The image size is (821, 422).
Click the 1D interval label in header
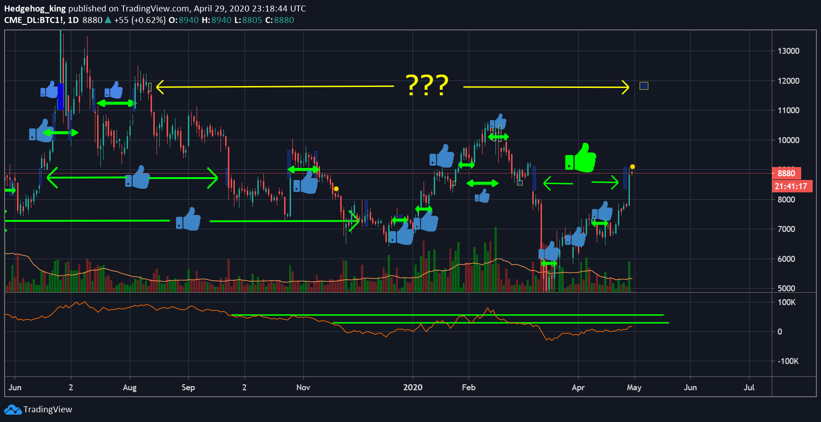coord(73,20)
